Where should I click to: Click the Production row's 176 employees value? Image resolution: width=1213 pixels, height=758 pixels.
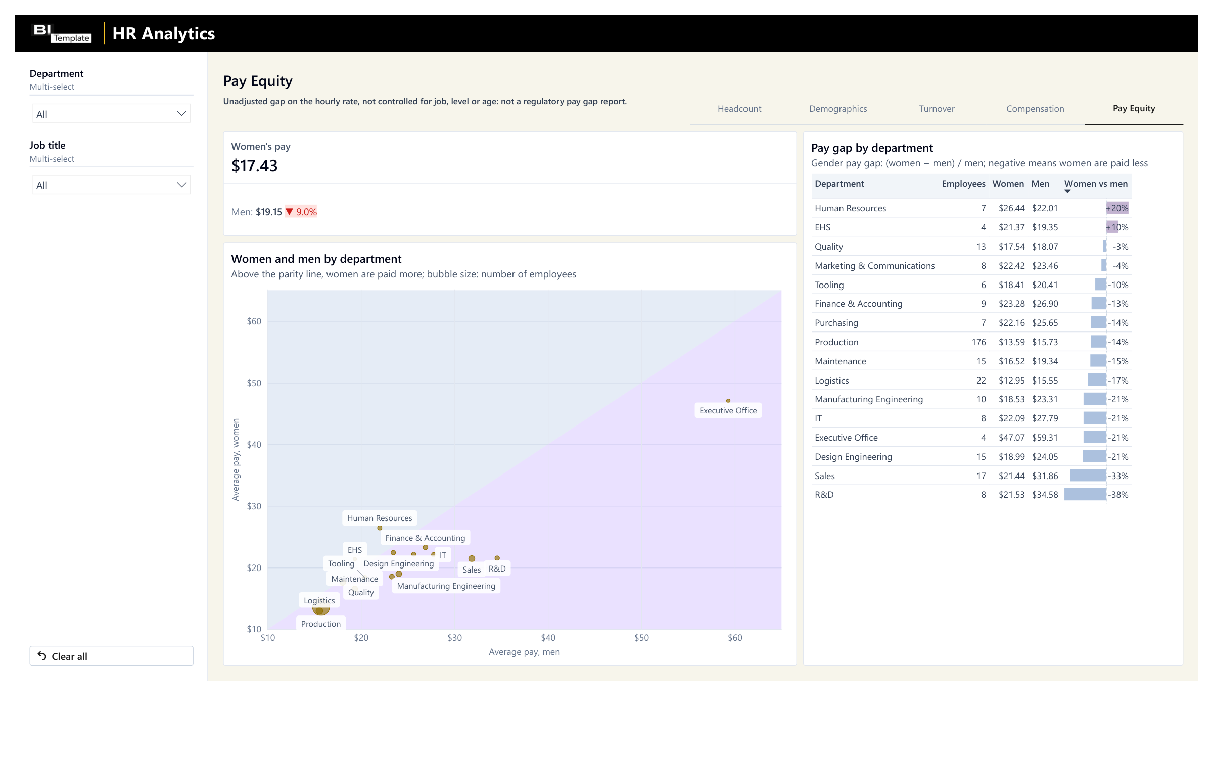pyautogui.click(x=978, y=342)
